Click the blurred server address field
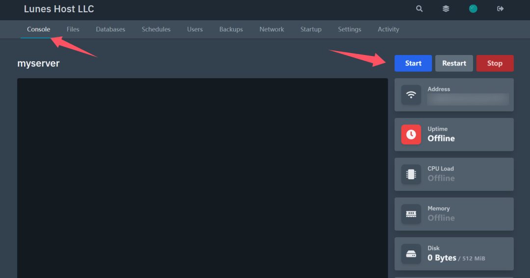This screenshot has height=278, width=530. pos(468,99)
